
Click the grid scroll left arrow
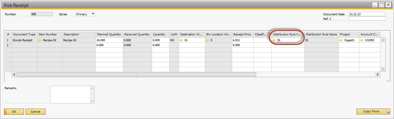tap(14, 74)
